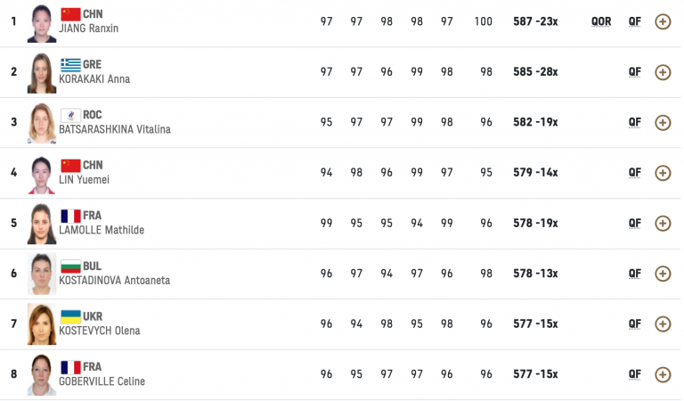Click the Greece flag icon

click(x=70, y=64)
